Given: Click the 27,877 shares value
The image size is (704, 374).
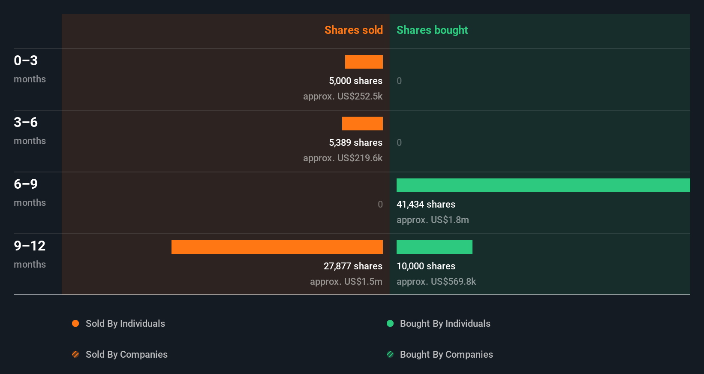Looking at the screenshot, I should tap(353, 266).
